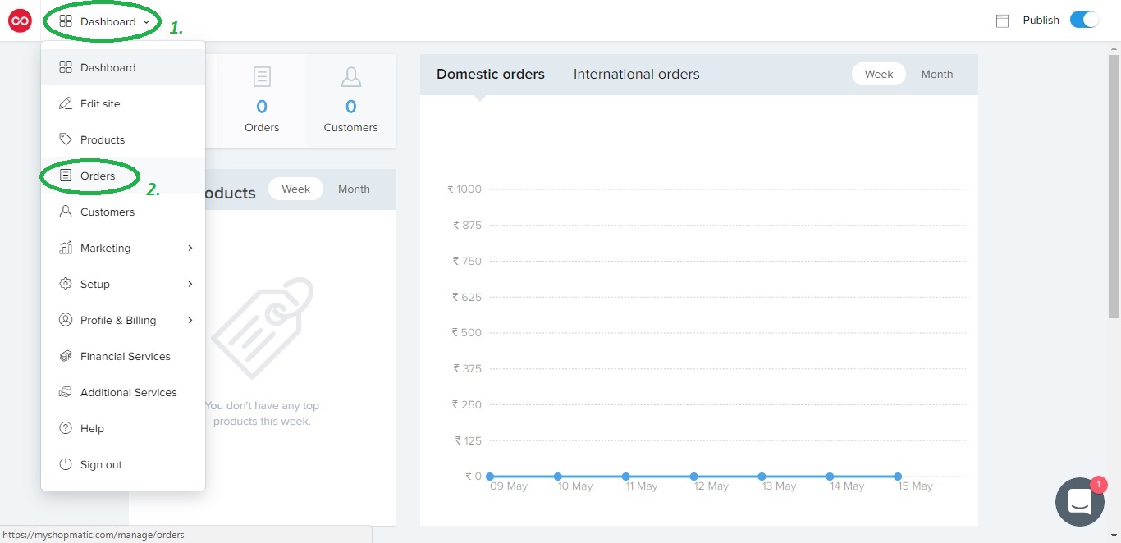
Task: Expand the Marketing submenu arrow
Action: click(190, 248)
